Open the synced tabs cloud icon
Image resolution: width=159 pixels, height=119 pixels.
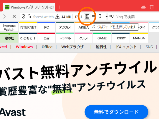(143, 7)
